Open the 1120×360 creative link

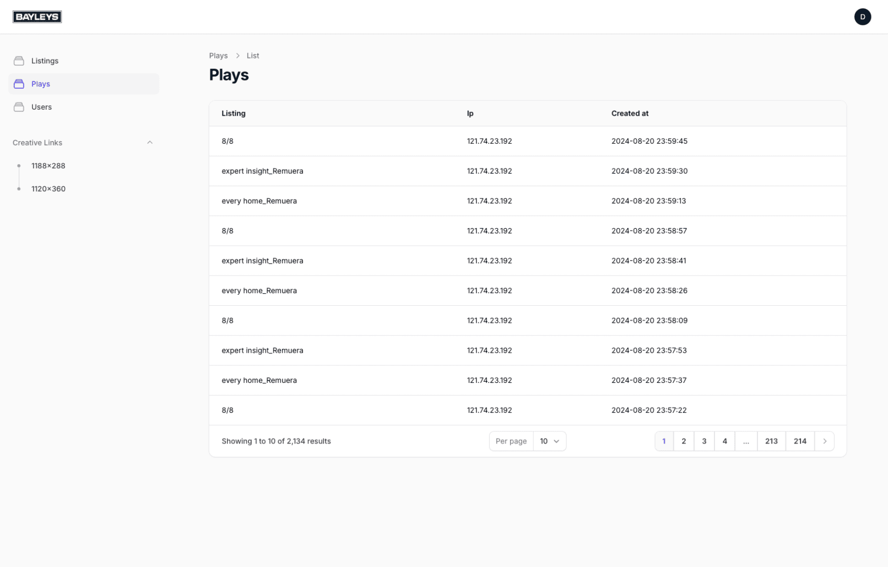pyautogui.click(x=48, y=189)
